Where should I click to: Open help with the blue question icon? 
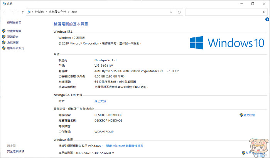tap(267, 19)
